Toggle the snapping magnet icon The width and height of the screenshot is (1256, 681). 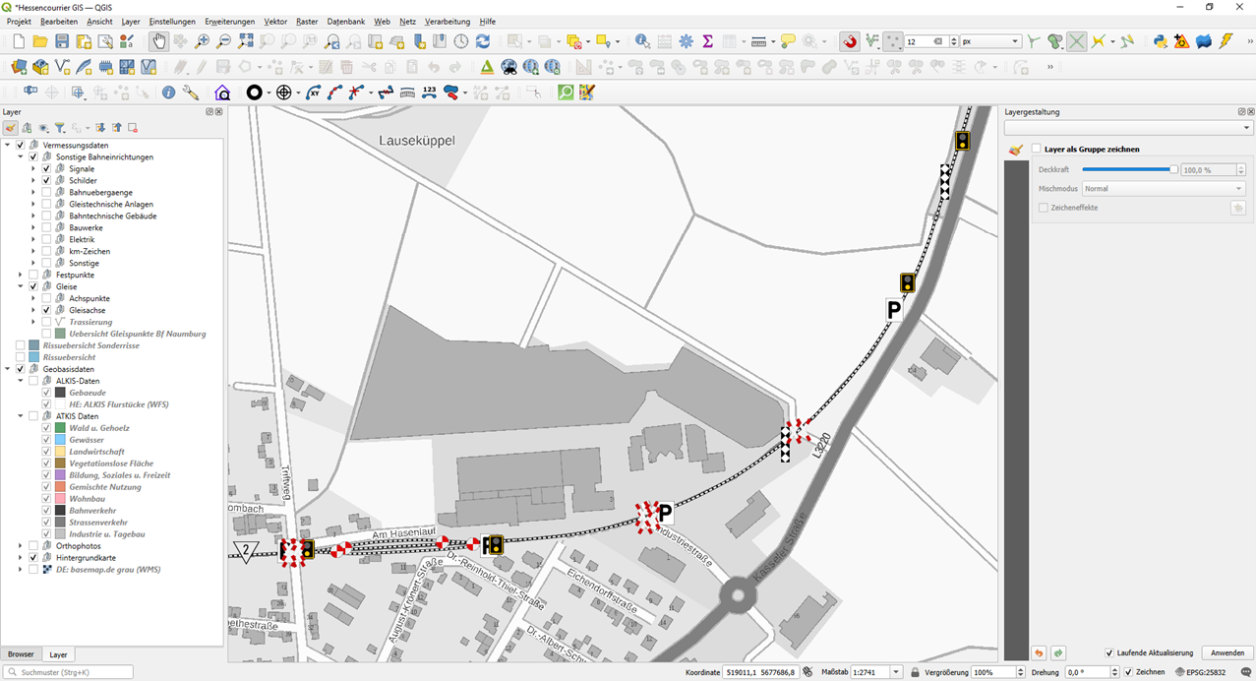pyautogui.click(x=850, y=41)
